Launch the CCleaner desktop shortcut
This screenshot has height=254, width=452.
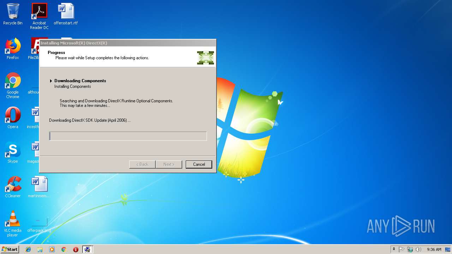pyautogui.click(x=13, y=187)
